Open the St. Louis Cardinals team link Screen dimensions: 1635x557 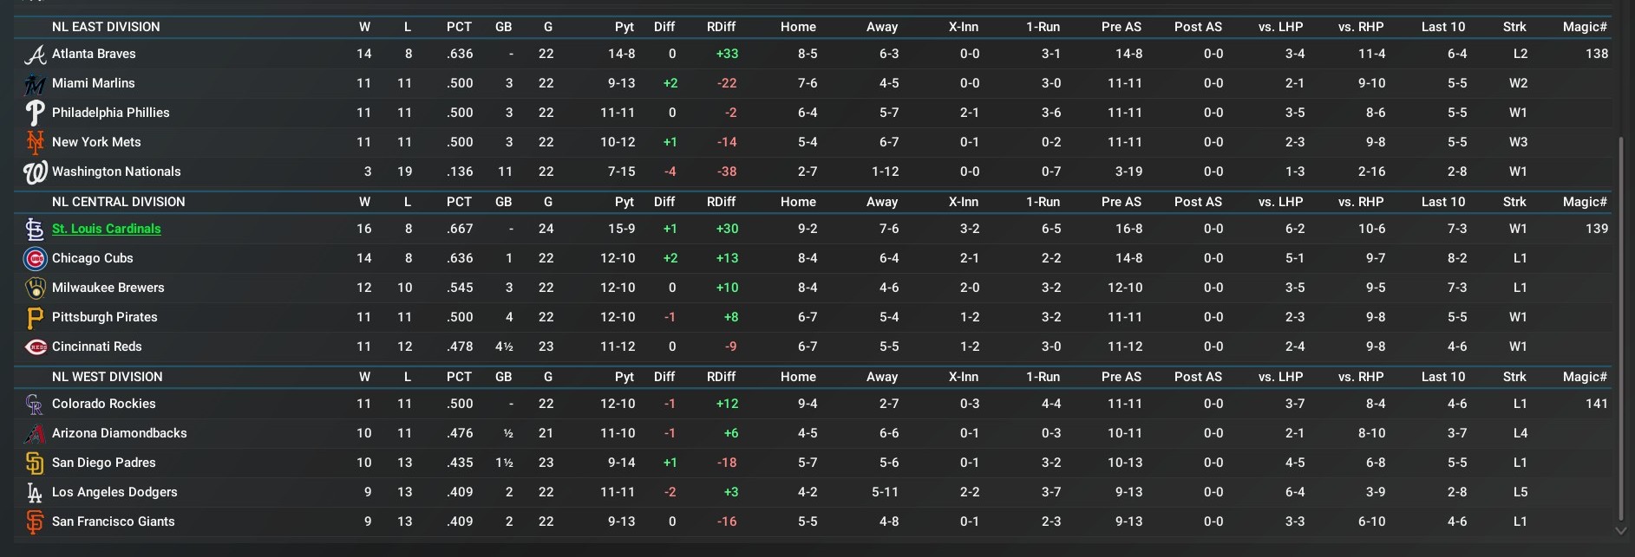pyautogui.click(x=107, y=229)
